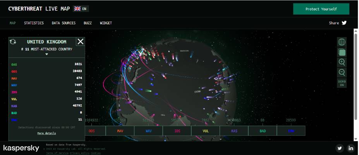359x155 pixels.
Task: Share via Twitter icon in header
Action: coord(344,23)
